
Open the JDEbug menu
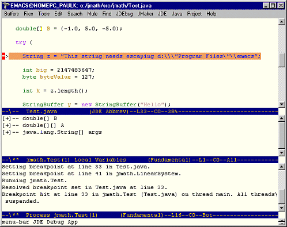click(124, 14)
